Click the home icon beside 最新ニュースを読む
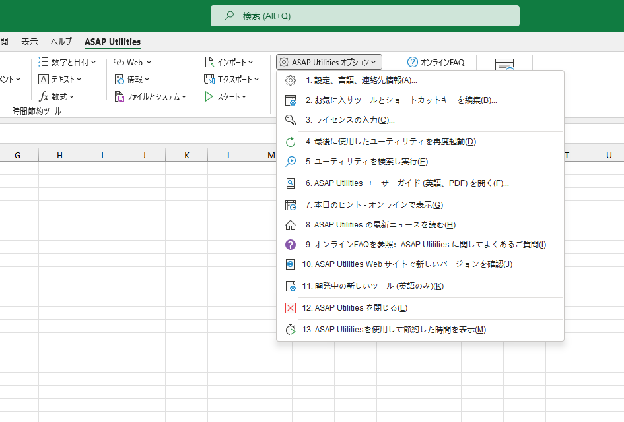624x422 pixels. pyautogui.click(x=290, y=224)
